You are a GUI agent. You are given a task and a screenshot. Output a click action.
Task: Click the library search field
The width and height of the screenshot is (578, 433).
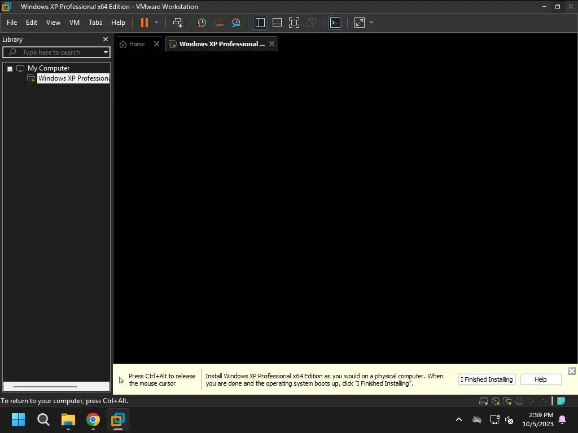[x=55, y=52]
